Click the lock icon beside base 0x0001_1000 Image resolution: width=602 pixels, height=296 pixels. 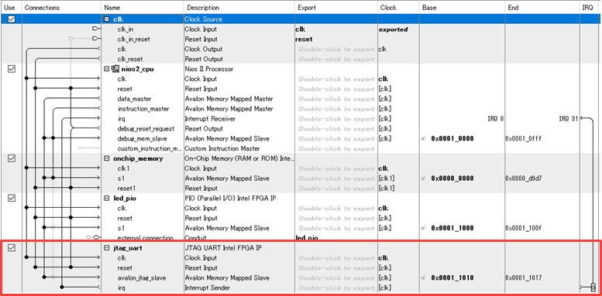click(424, 228)
